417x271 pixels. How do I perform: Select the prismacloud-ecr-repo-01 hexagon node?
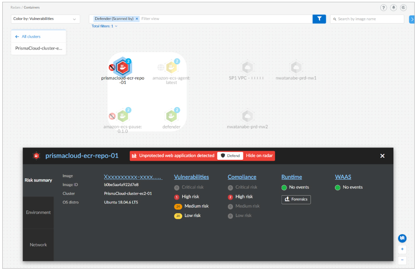pyautogui.click(x=122, y=67)
